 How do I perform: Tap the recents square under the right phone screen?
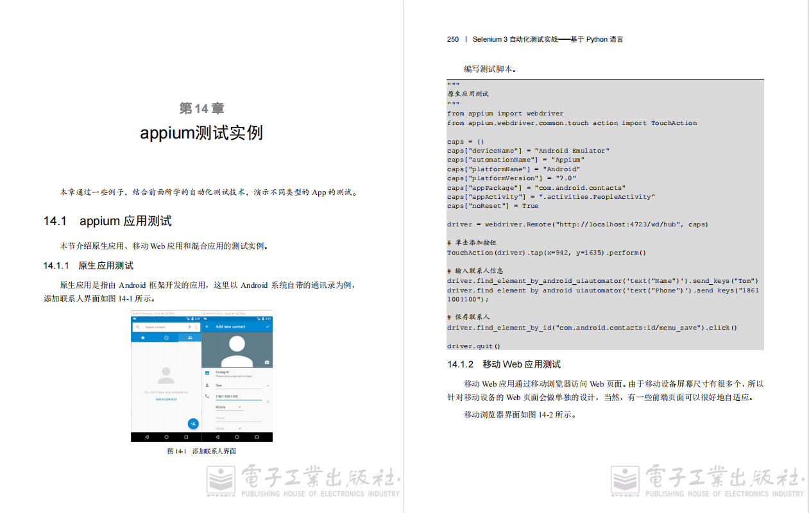[257, 437]
